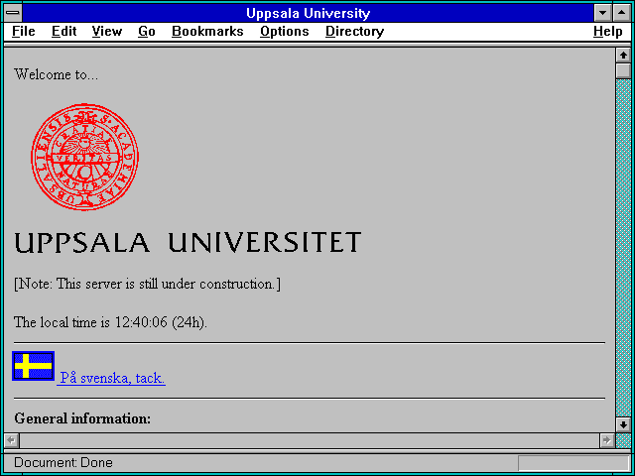Click the vertical scrollbar thumb
This screenshot has height=476, width=635.
coord(623,70)
